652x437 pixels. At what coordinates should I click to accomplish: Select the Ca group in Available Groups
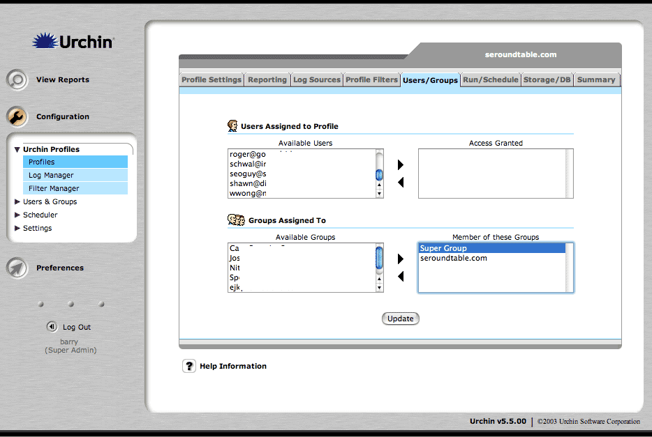pos(302,248)
